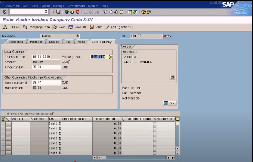Screen dimensions: 253x162
Task: Click the yellow Exit arrow icon
Action: 72,12
